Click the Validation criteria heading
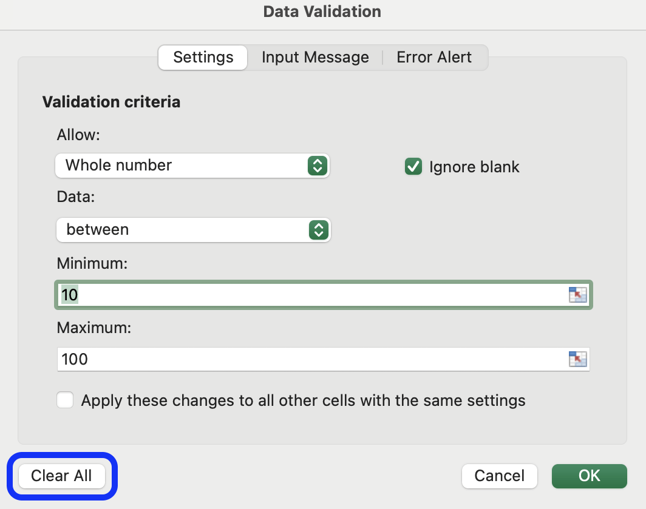 tap(111, 102)
